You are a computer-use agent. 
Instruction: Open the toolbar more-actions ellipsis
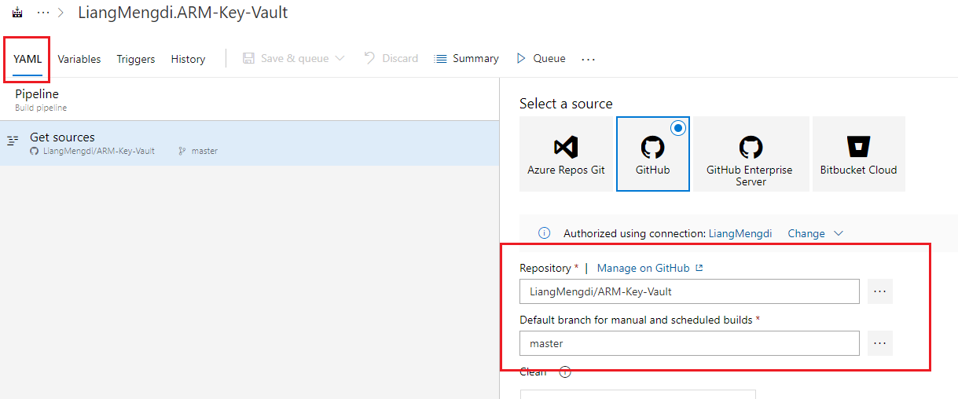588,59
